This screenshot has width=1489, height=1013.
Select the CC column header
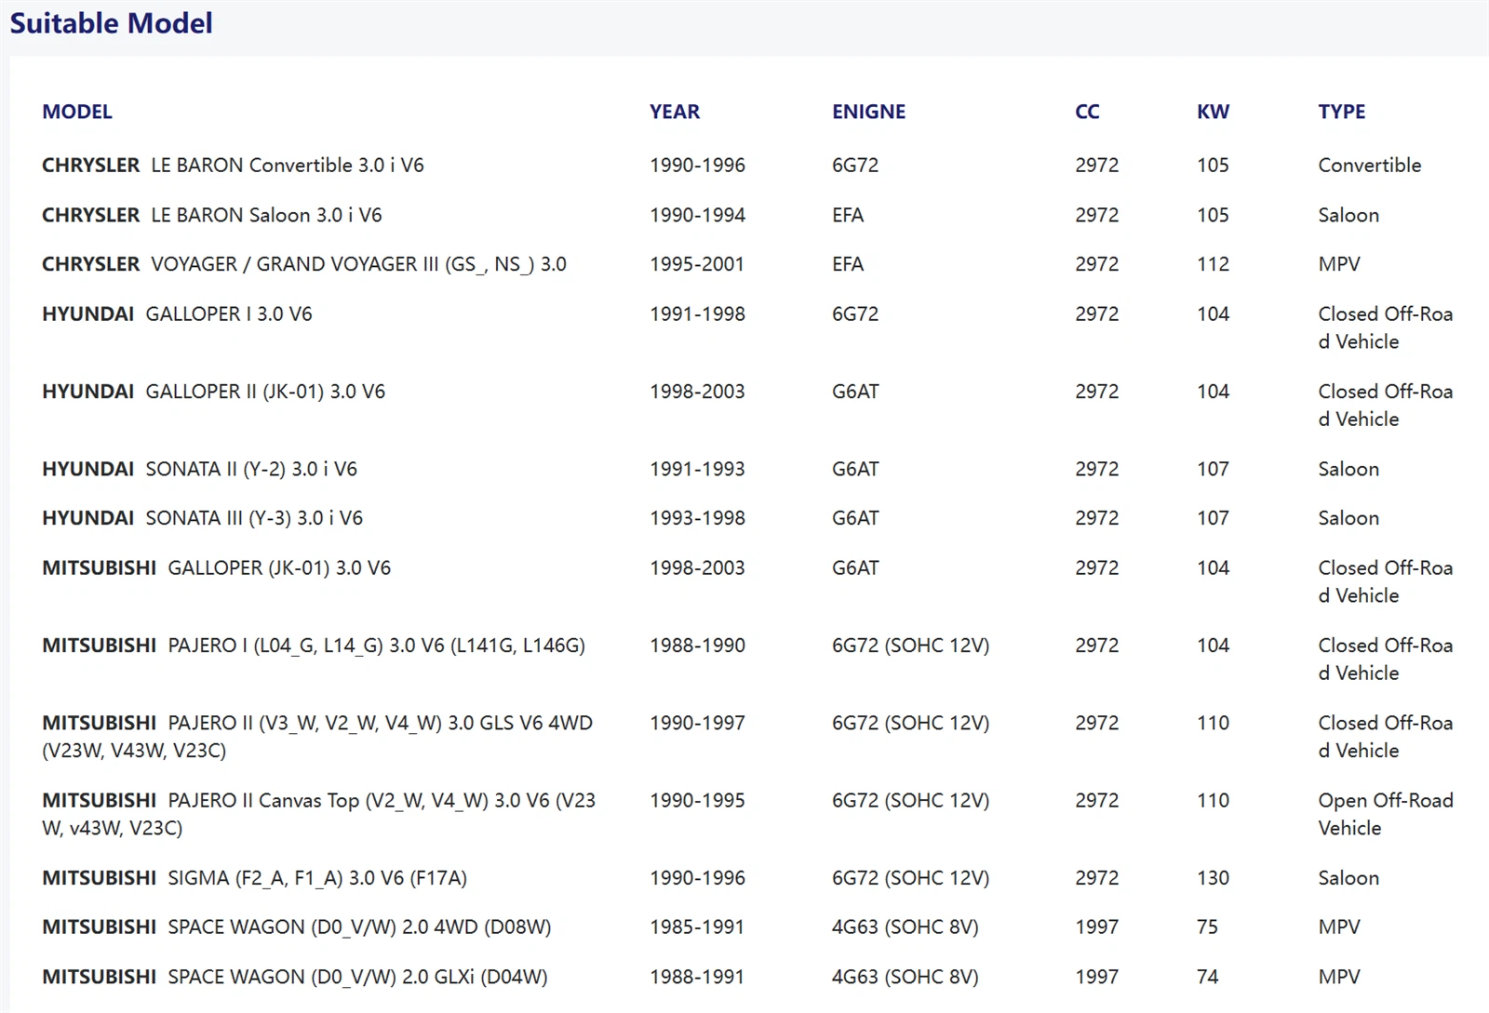[x=1087, y=112]
